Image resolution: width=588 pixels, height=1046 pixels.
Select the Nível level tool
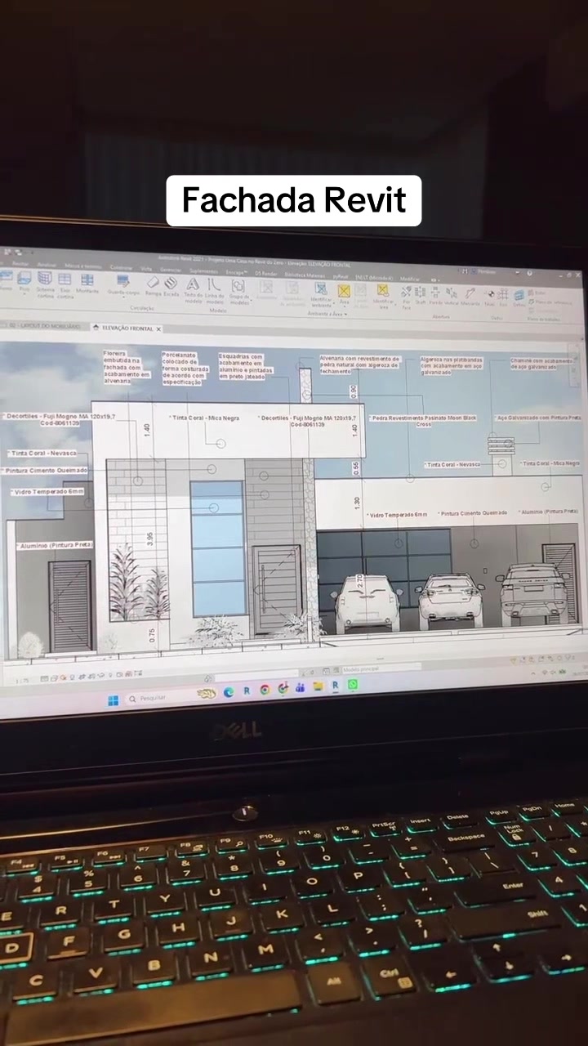pyautogui.click(x=490, y=297)
